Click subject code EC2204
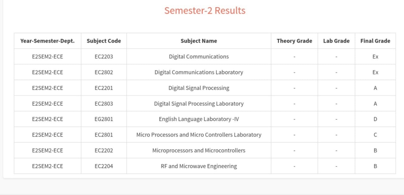404x195 pixels. 104,166
